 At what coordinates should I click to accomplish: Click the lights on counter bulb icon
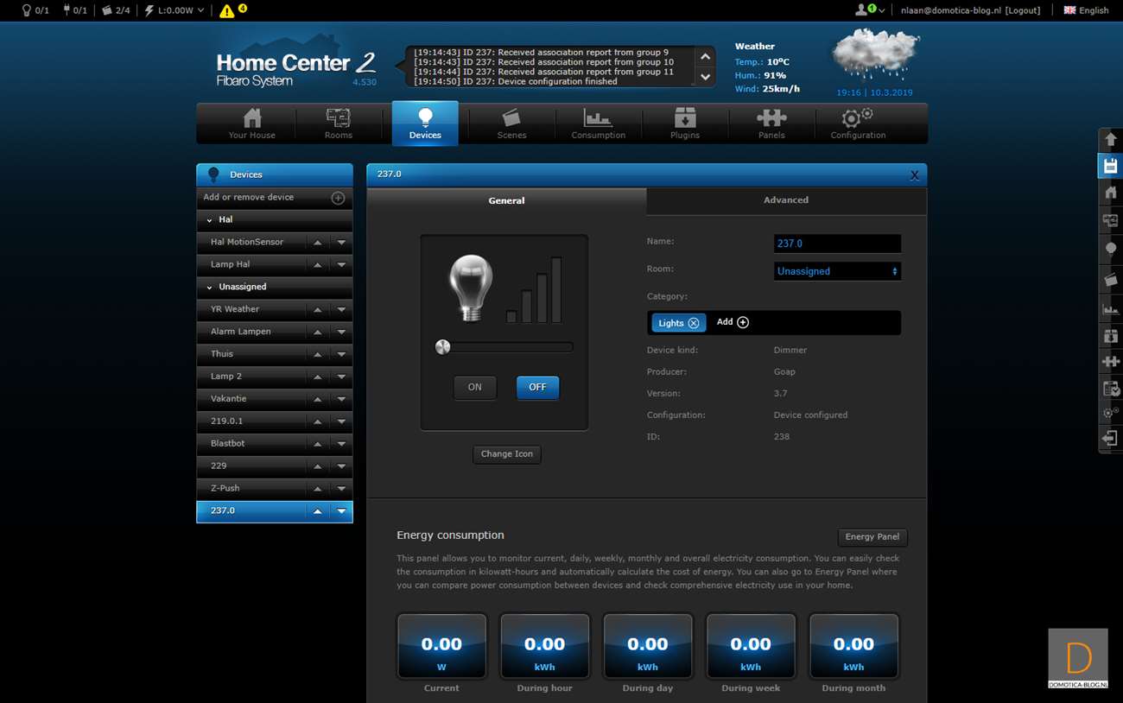(27, 10)
